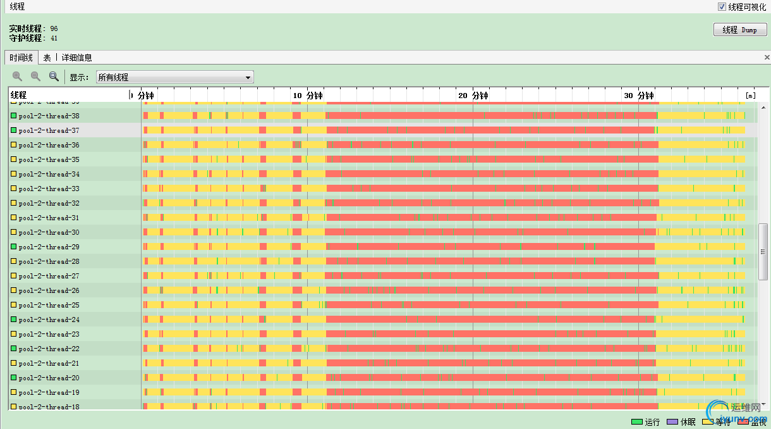Select the pool-2-thread-20 row label
This screenshot has width=771, height=429.
[x=49, y=378]
